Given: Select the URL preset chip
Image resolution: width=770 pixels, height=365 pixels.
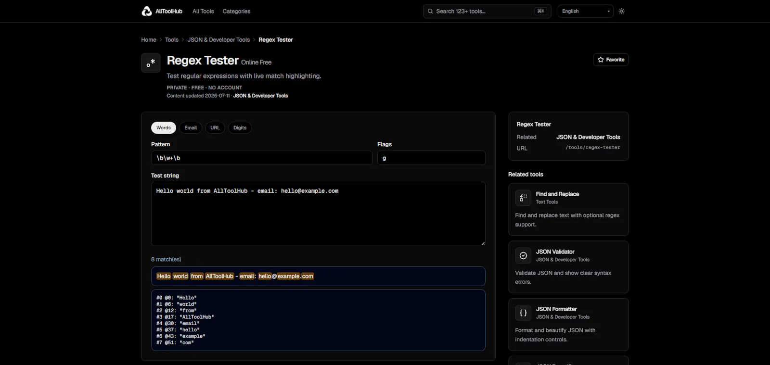Looking at the screenshot, I should tap(215, 127).
